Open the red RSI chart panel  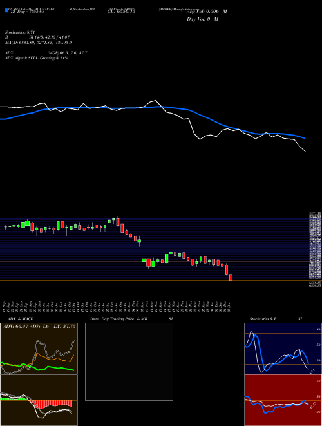click(283, 400)
